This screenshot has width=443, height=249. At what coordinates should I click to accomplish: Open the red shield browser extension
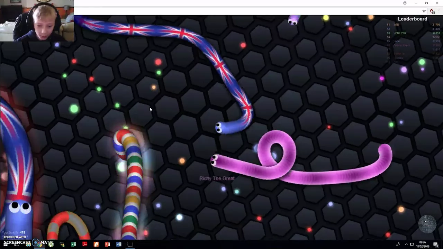pyautogui.click(x=432, y=11)
